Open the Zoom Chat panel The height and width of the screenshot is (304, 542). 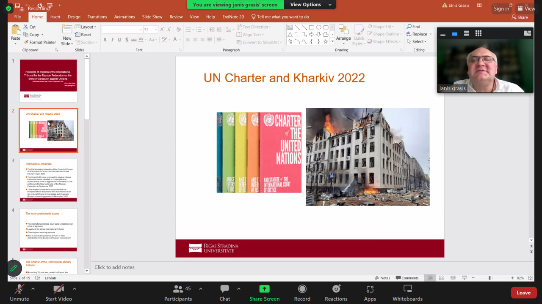224,292
